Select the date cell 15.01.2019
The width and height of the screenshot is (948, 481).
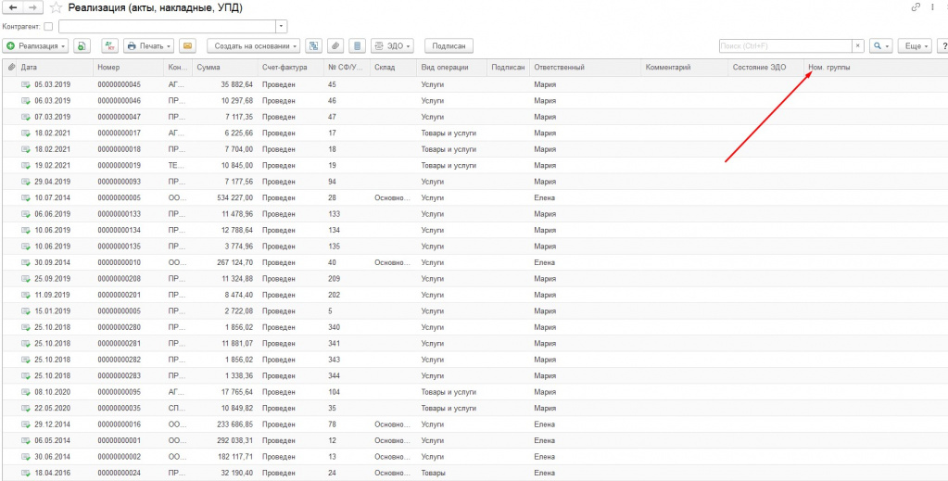(53, 311)
